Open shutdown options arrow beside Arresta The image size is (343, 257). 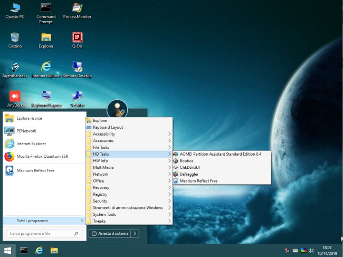(x=135, y=234)
